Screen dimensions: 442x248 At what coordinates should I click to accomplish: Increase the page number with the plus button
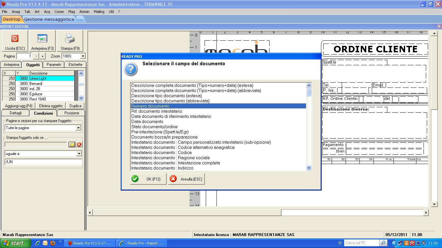tap(42, 56)
